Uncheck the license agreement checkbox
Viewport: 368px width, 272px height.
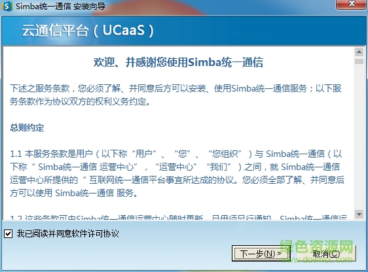9,233
